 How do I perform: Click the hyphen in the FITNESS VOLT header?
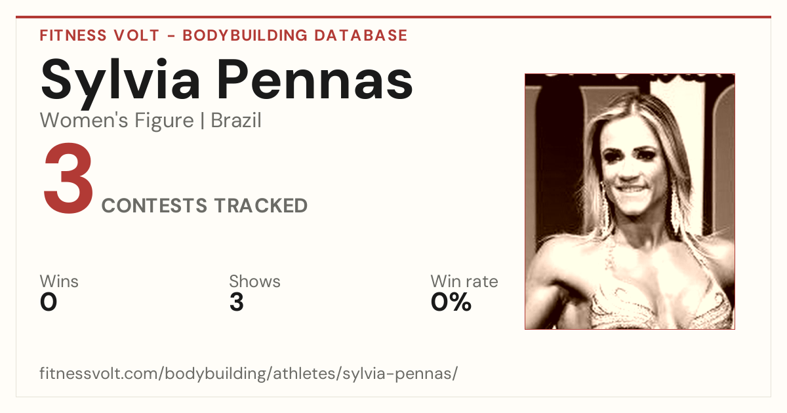pyautogui.click(x=171, y=36)
